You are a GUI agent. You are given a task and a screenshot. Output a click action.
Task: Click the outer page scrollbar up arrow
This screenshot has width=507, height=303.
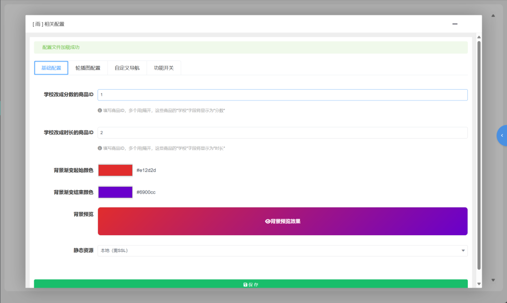(x=493, y=16)
